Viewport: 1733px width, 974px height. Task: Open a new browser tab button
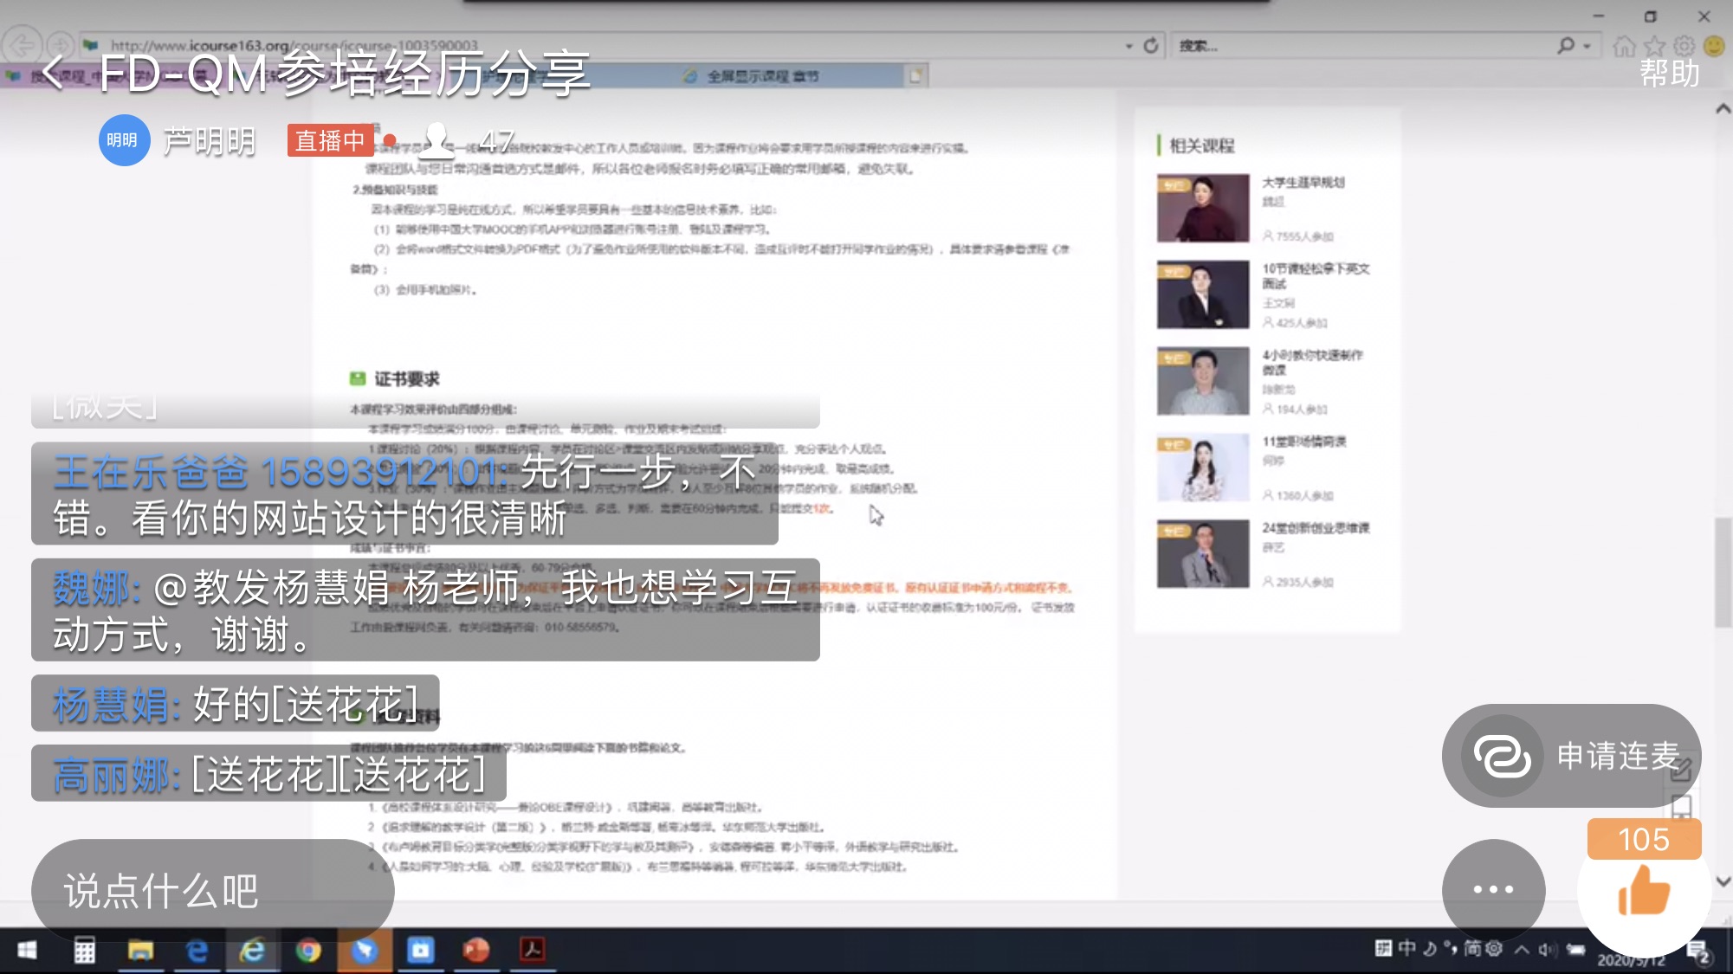tap(915, 76)
